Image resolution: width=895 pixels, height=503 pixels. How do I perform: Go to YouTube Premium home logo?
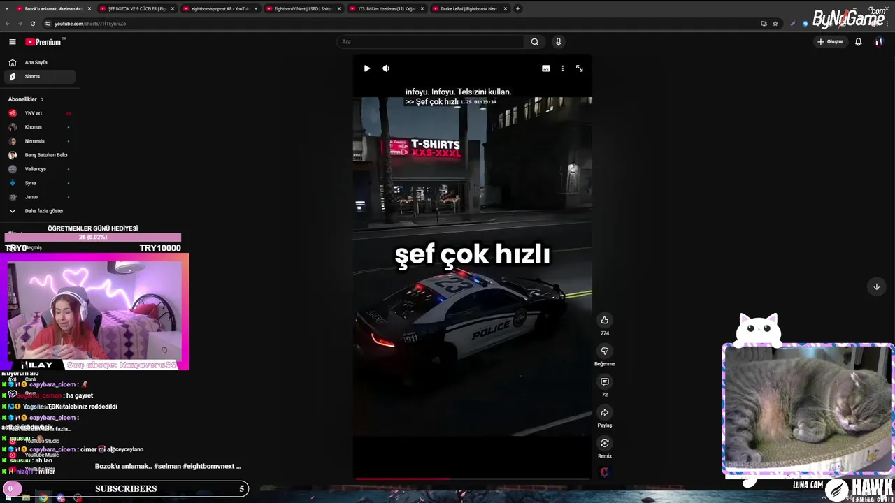(x=43, y=42)
